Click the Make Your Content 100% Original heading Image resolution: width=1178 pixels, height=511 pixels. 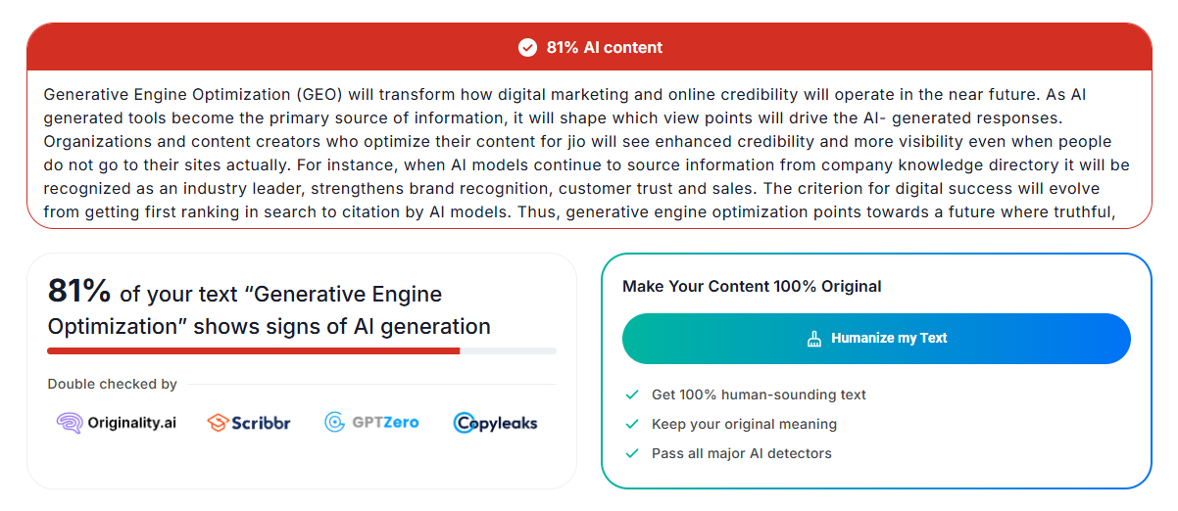coord(752,286)
